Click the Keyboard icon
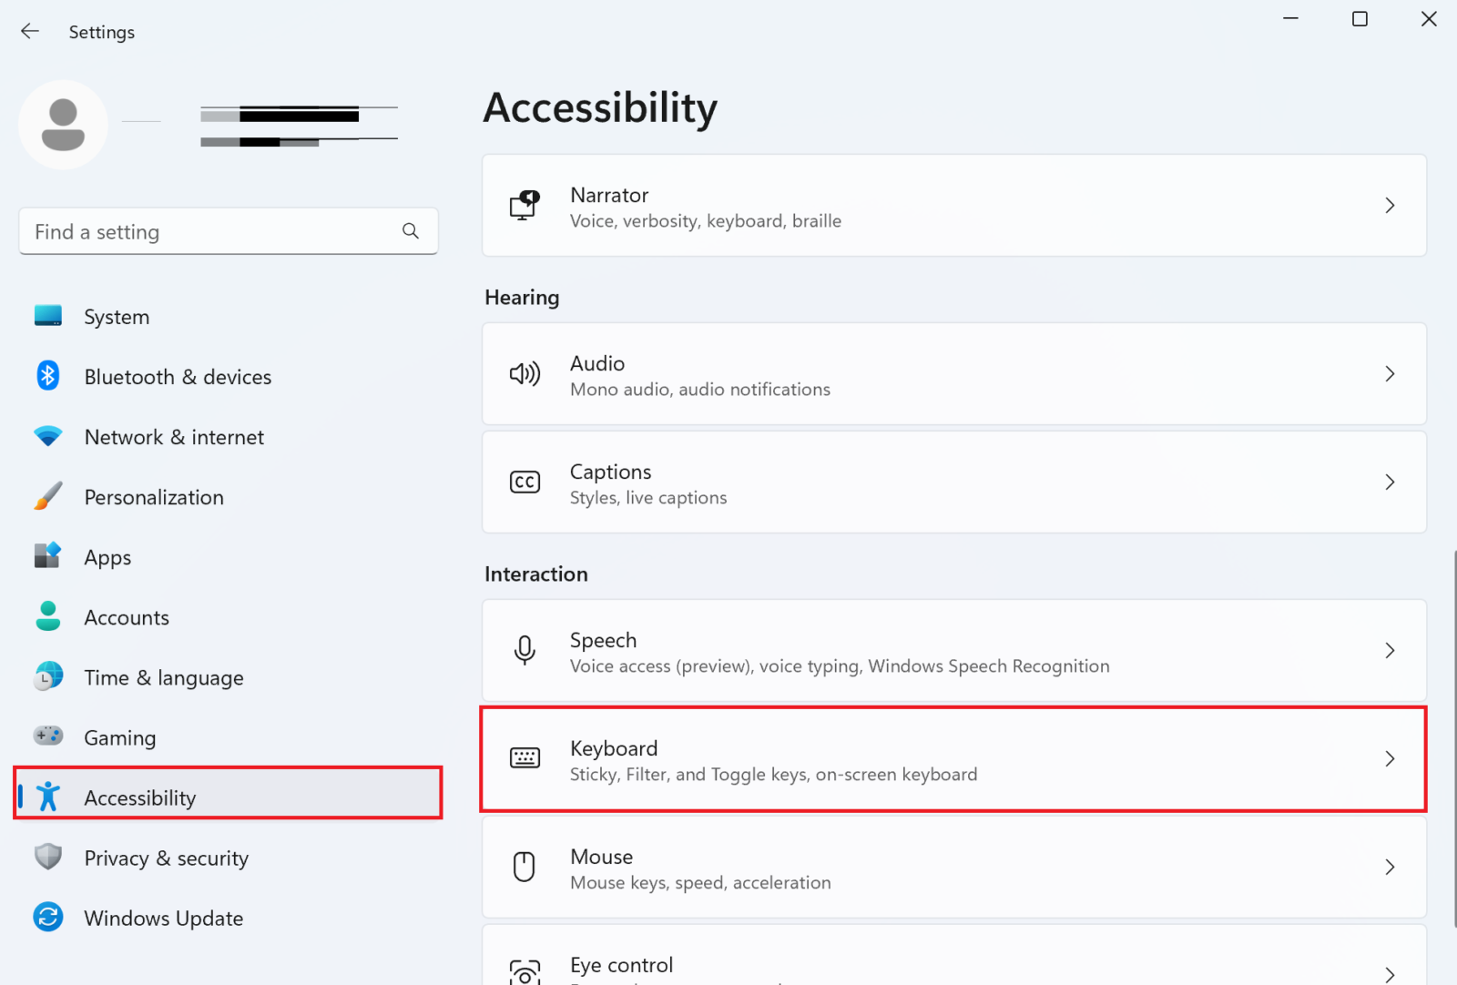This screenshot has width=1457, height=985. tap(525, 758)
